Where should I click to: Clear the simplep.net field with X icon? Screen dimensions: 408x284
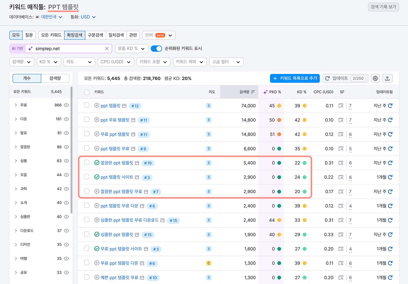point(107,48)
